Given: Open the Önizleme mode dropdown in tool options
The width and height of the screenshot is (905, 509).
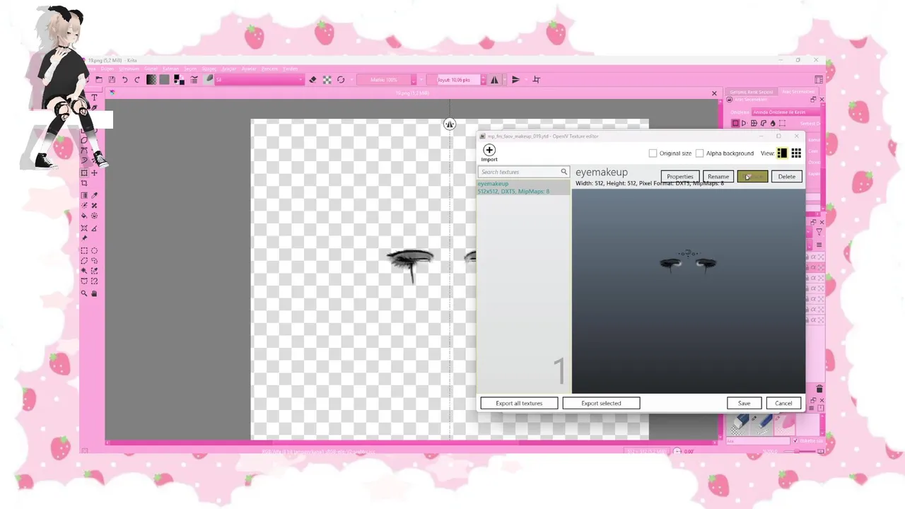Looking at the screenshot, I should click(786, 112).
